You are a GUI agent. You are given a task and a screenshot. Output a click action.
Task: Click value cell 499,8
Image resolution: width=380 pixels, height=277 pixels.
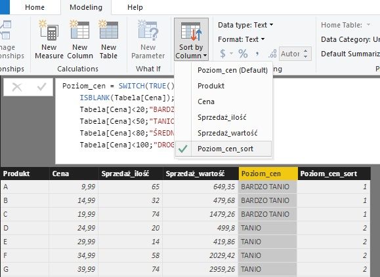200,228
